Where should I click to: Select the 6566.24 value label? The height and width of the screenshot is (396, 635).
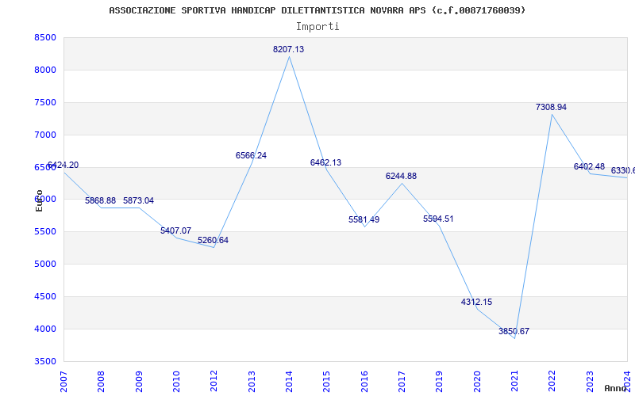pos(251,155)
